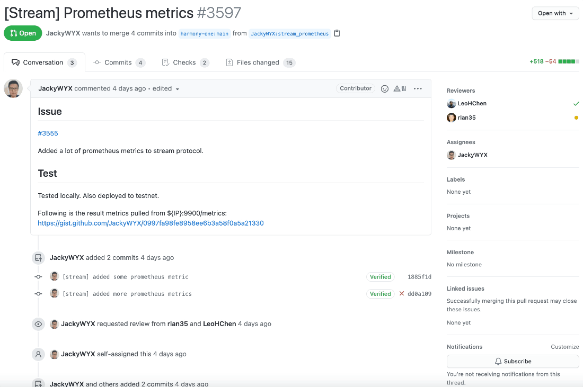Click LeoHChen's reviewer avatar
Image resolution: width=583 pixels, height=387 pixels.
coord(452,103)
